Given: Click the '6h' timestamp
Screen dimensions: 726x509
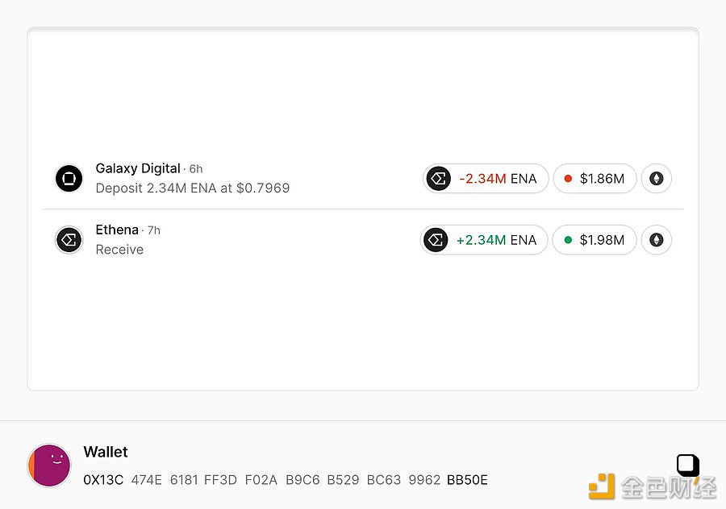Looking at the screenshot, I should click(x=196, y=169).
